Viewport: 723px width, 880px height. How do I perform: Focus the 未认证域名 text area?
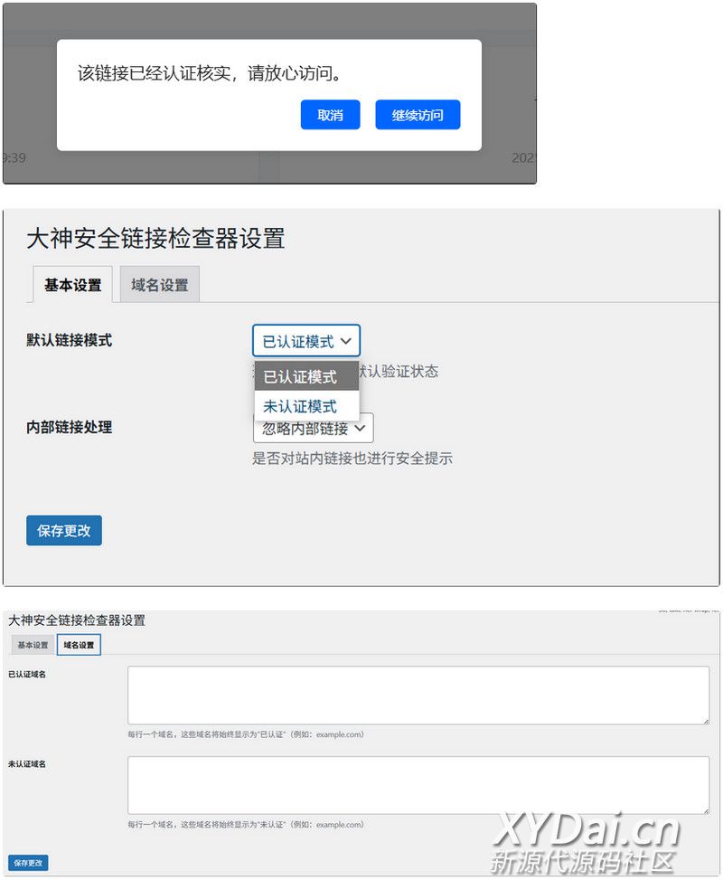coord(418,784)
